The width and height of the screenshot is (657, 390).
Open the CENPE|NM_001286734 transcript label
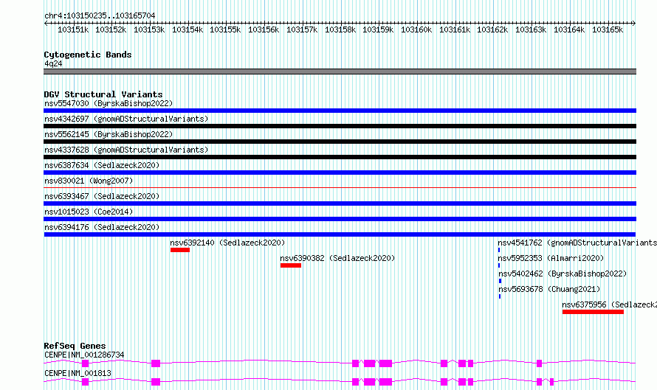84,355
